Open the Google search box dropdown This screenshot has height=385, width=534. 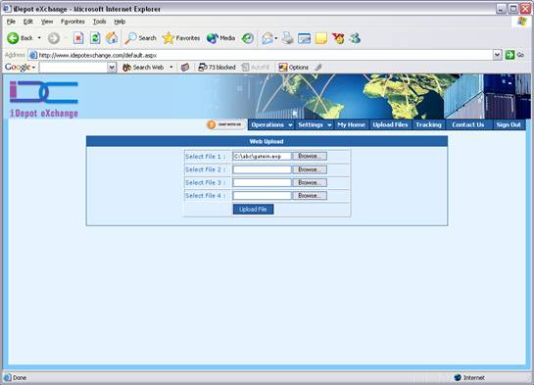click(x=112, y=68)
